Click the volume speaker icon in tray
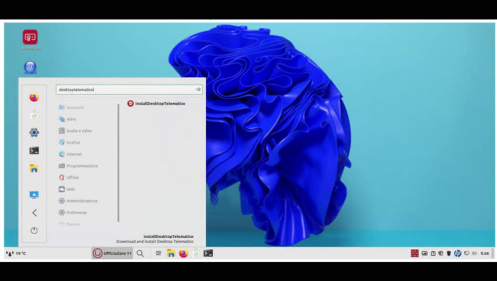The width and height of the screenshot is (497, 281). pyautogui.click(x=474, y=253)
